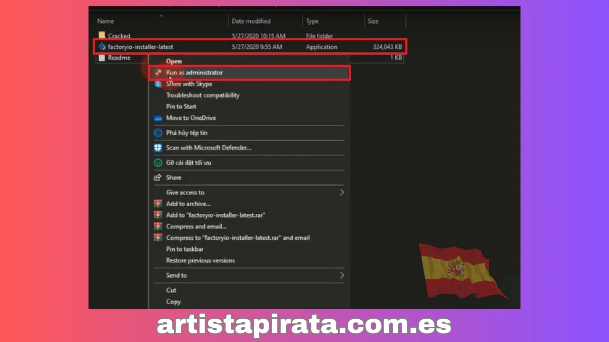Click the 1 KB size of Readme
The image size is (609, 342).
point(396,57)
